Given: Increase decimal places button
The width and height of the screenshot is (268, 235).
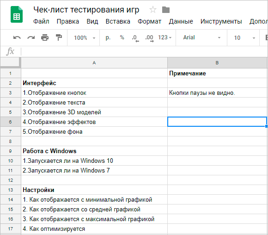Looking at the screenshot, I should [150, 38].
